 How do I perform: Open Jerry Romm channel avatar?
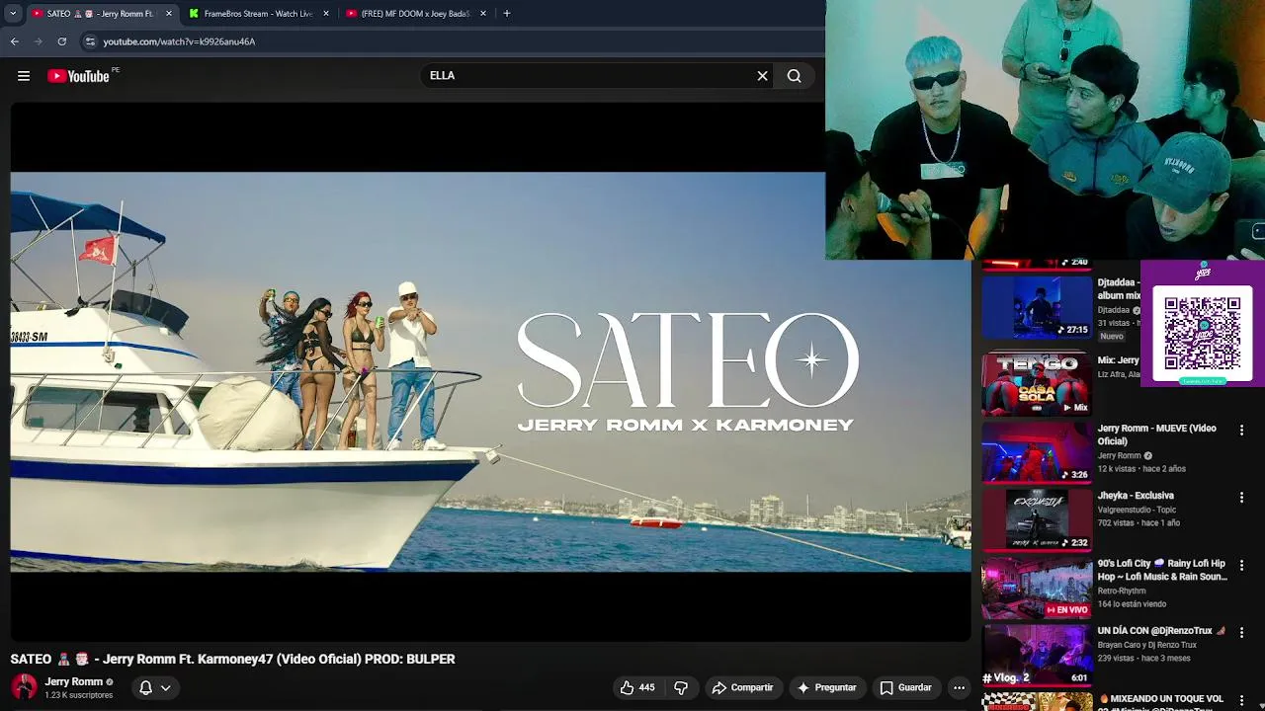[25, 687]
